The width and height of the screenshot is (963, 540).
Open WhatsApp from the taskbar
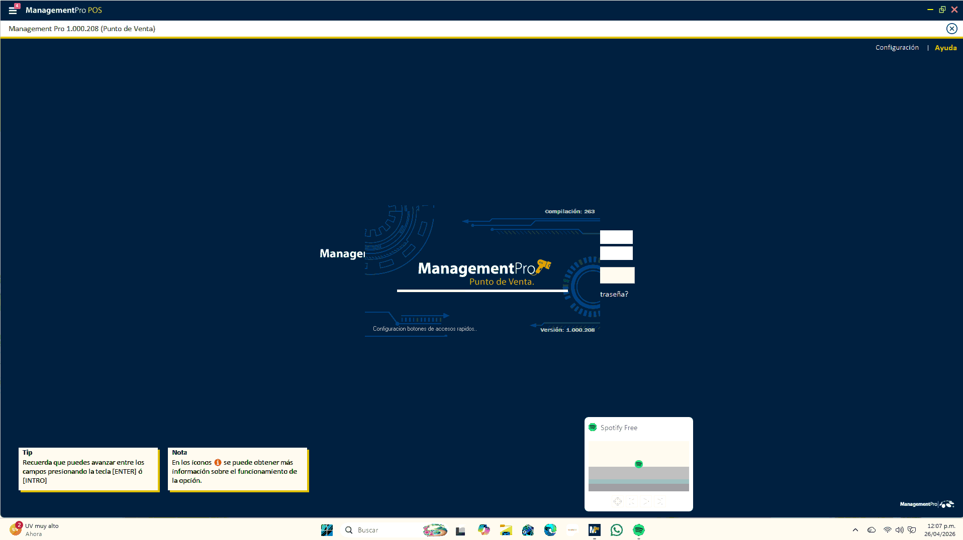(x=616, y=530)
